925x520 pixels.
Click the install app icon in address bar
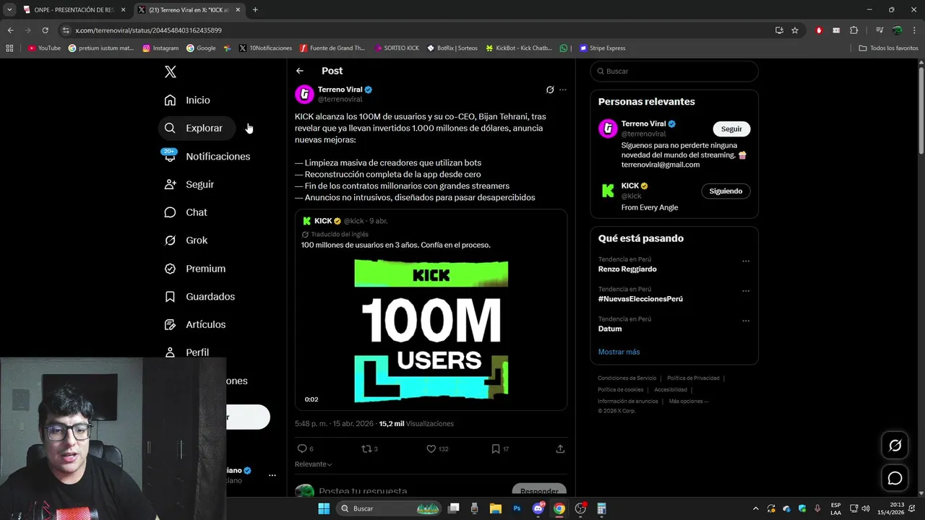pyautogui.click(x=779, y=30)
